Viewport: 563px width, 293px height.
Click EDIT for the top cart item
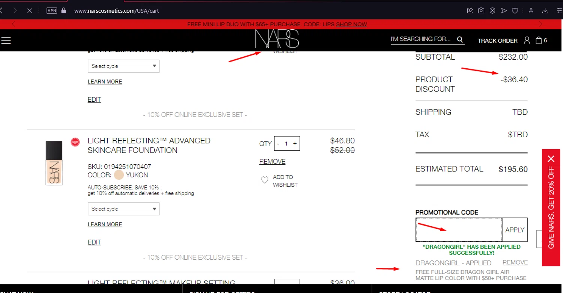coord(94,99)
